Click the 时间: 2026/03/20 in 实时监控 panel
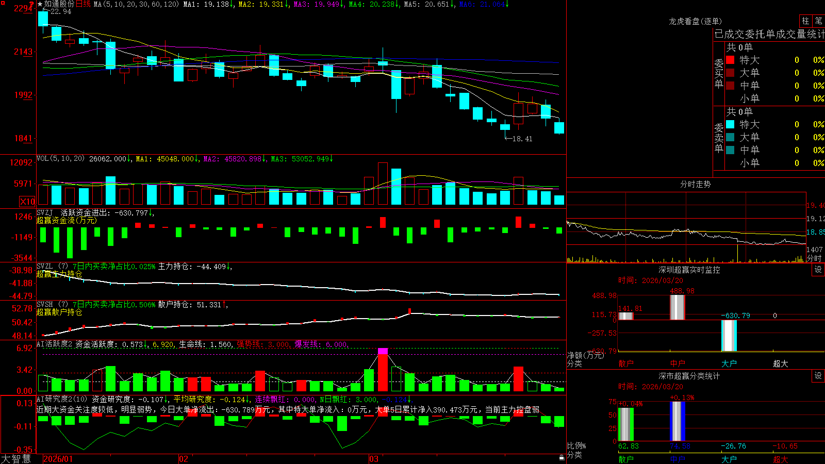 coord(651,280)
